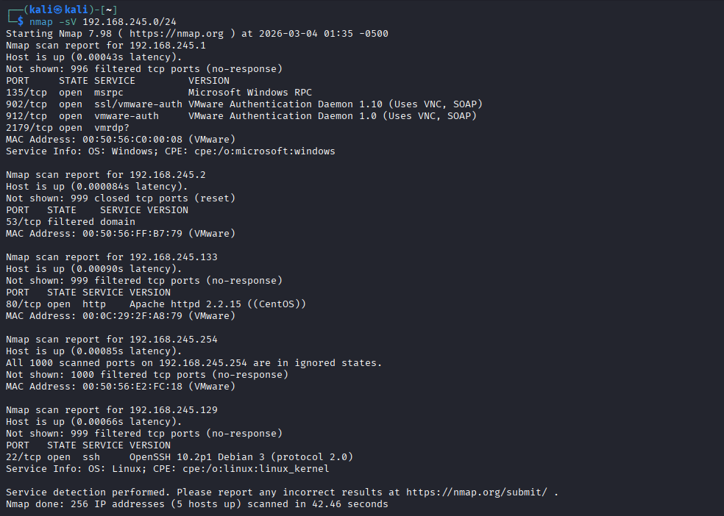The image size is (724, 516).
Task: Click the Apache httpd 2.2.15 version text
Action: [x=217, y=304]
